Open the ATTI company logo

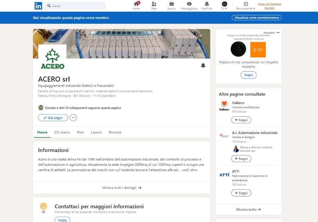tap(224, 175)
